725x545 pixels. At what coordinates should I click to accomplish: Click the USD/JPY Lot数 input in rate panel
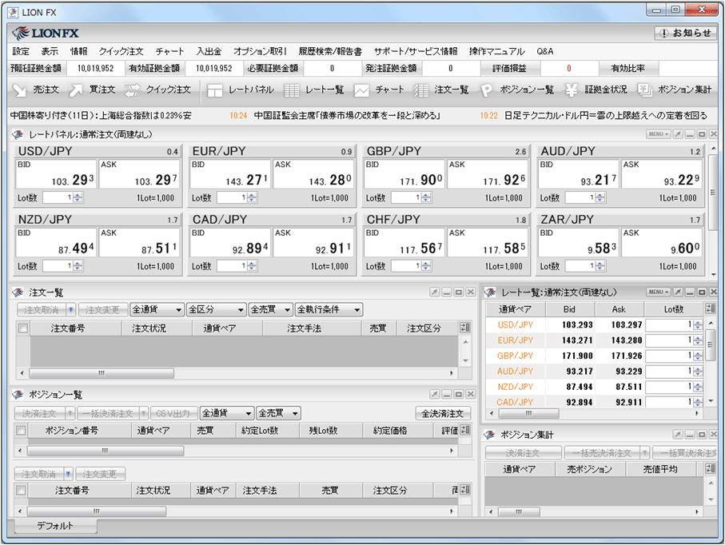tap(58, 198)
